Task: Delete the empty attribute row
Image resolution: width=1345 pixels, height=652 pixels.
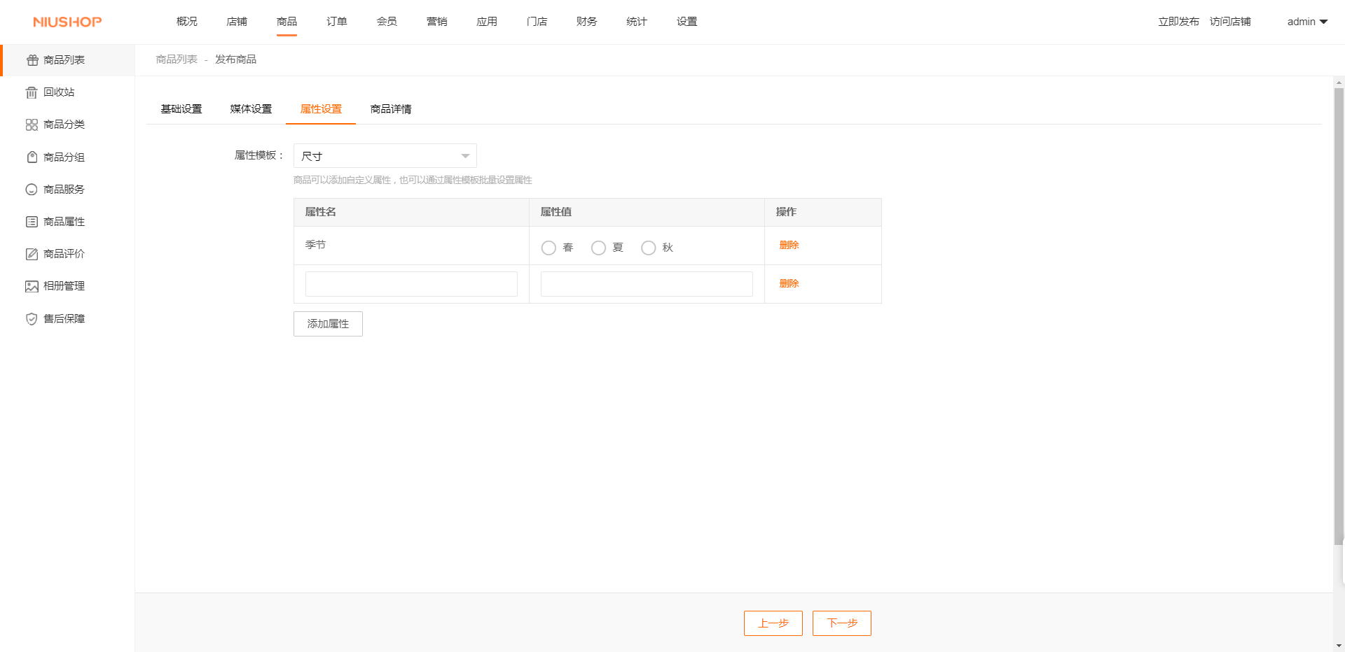Action: pos(789,283)
